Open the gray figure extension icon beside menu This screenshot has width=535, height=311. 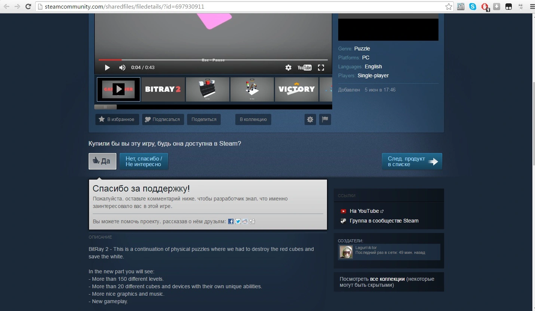click(x=520, y=6)
